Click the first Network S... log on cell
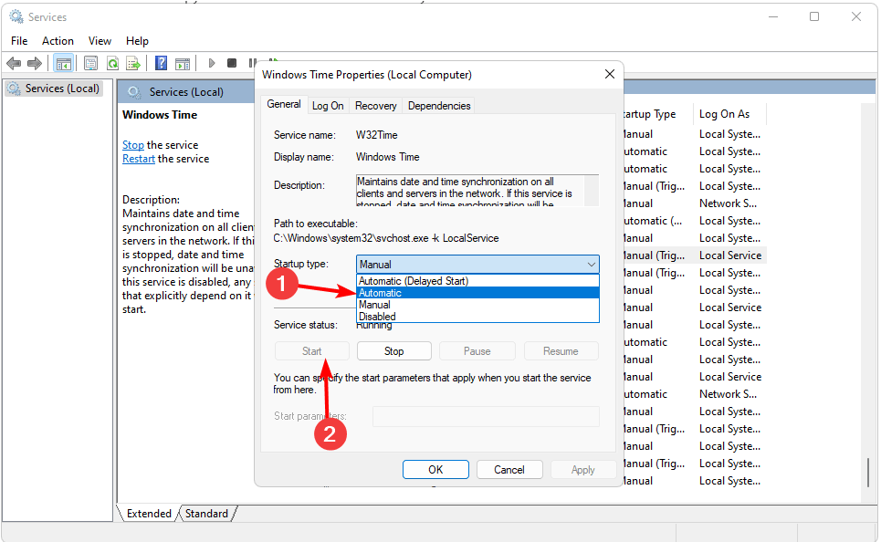 728,203
